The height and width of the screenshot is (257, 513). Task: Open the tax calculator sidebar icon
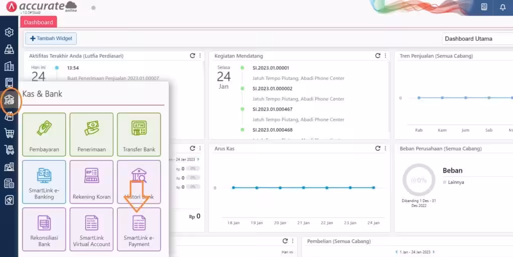coord(9,183)
